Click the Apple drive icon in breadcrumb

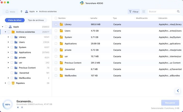pos(26,12)
